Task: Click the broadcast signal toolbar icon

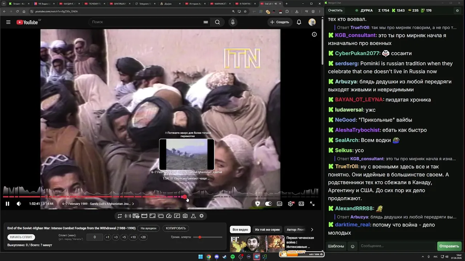Action: (128, 216)
